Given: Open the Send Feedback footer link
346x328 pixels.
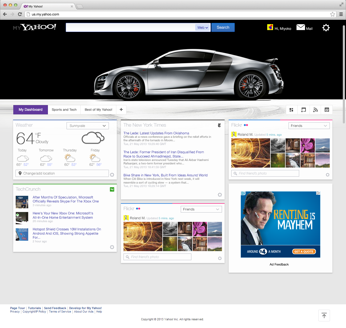Looking at the screenshot, I should [x=55, y=308].
